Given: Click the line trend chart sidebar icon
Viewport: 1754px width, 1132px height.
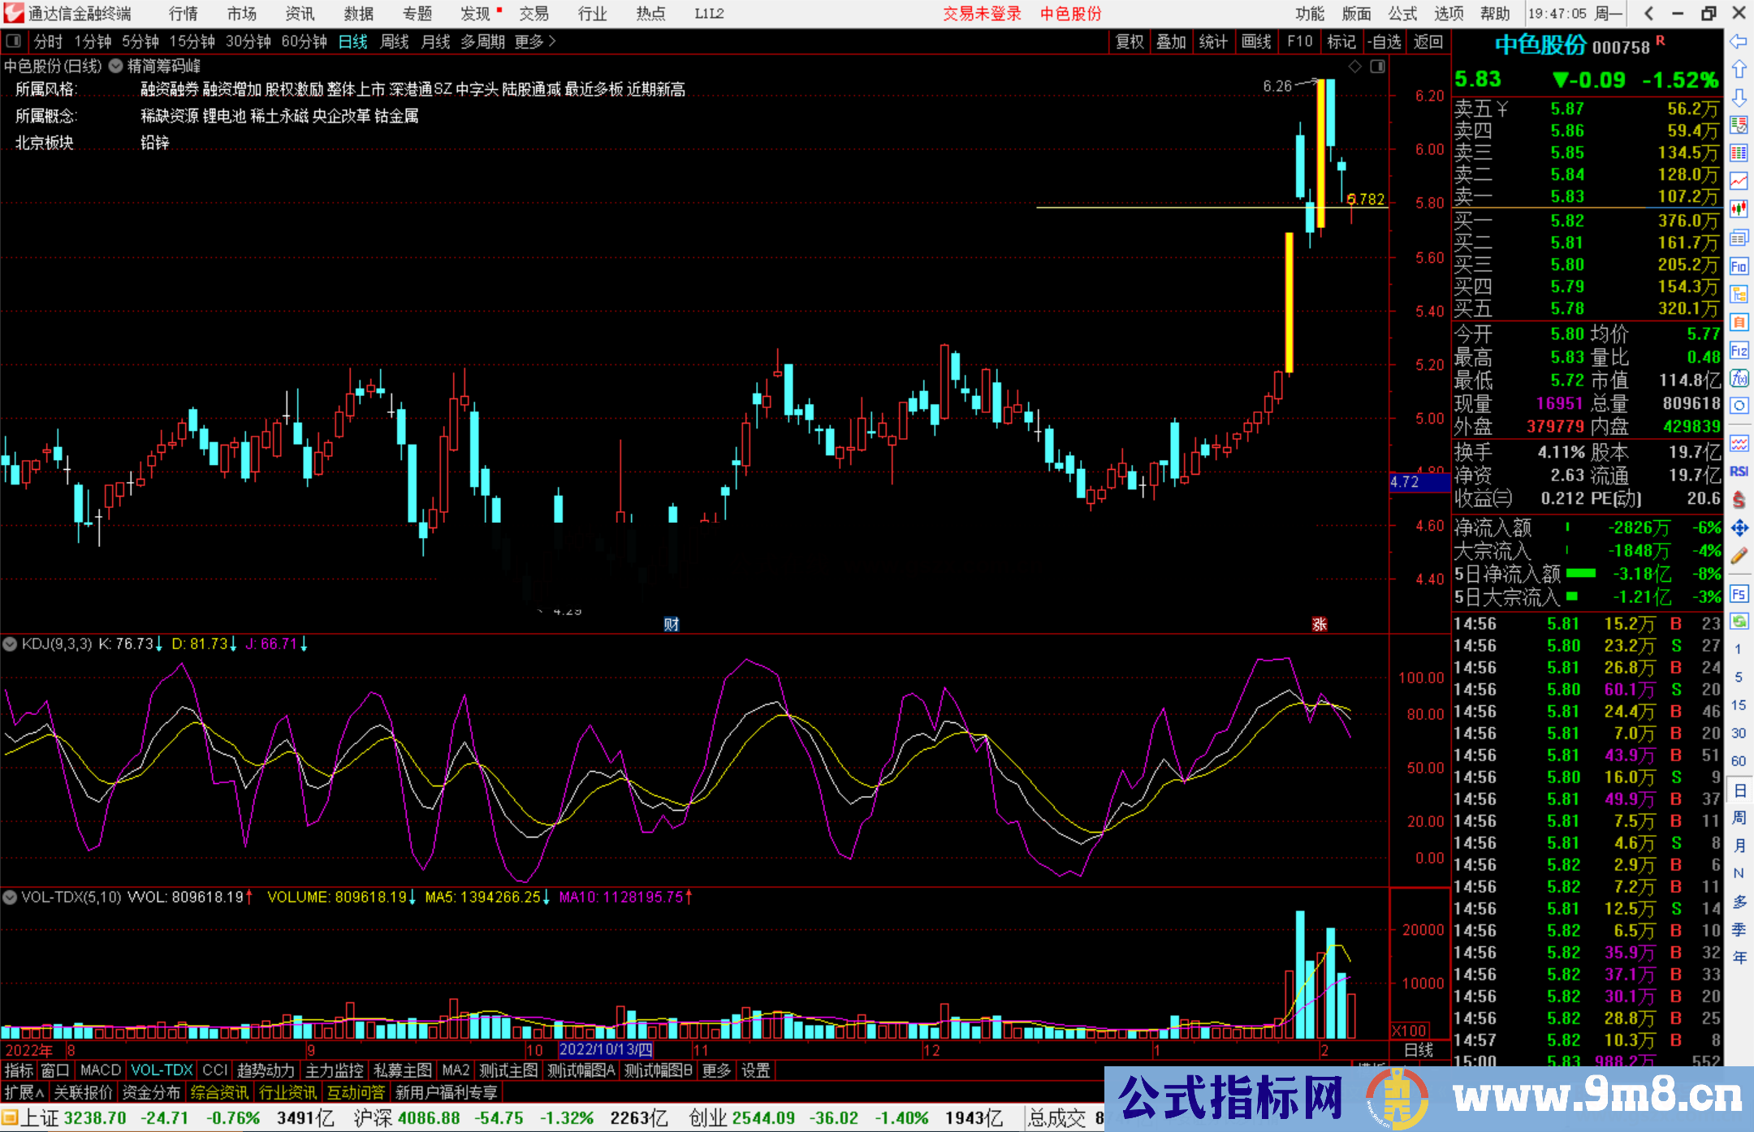Looking at the screenshot, I should tap(1739, 181).
